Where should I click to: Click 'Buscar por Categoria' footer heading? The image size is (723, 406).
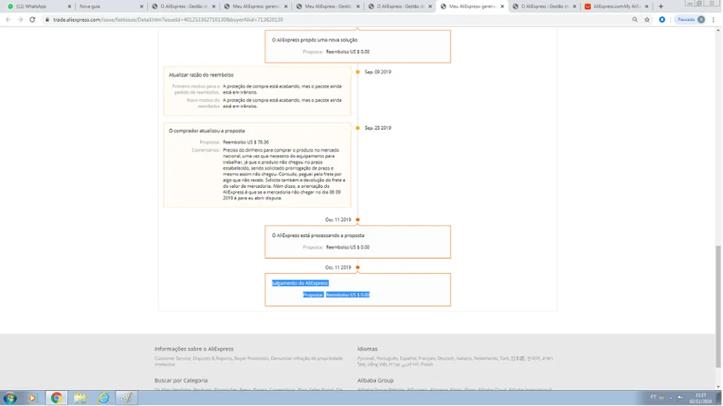181,381
